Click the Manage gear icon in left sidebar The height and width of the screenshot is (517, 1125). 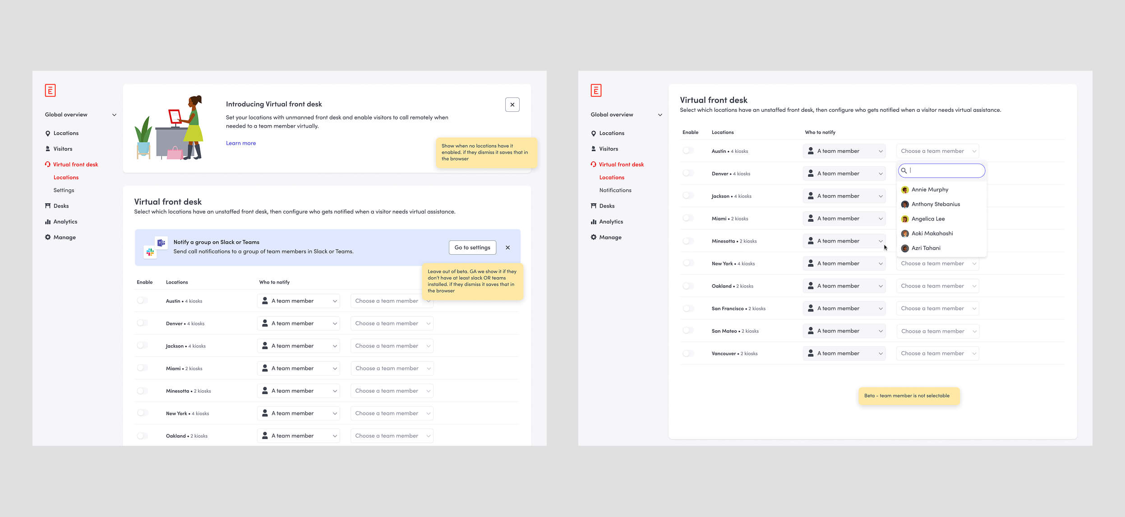47,237
